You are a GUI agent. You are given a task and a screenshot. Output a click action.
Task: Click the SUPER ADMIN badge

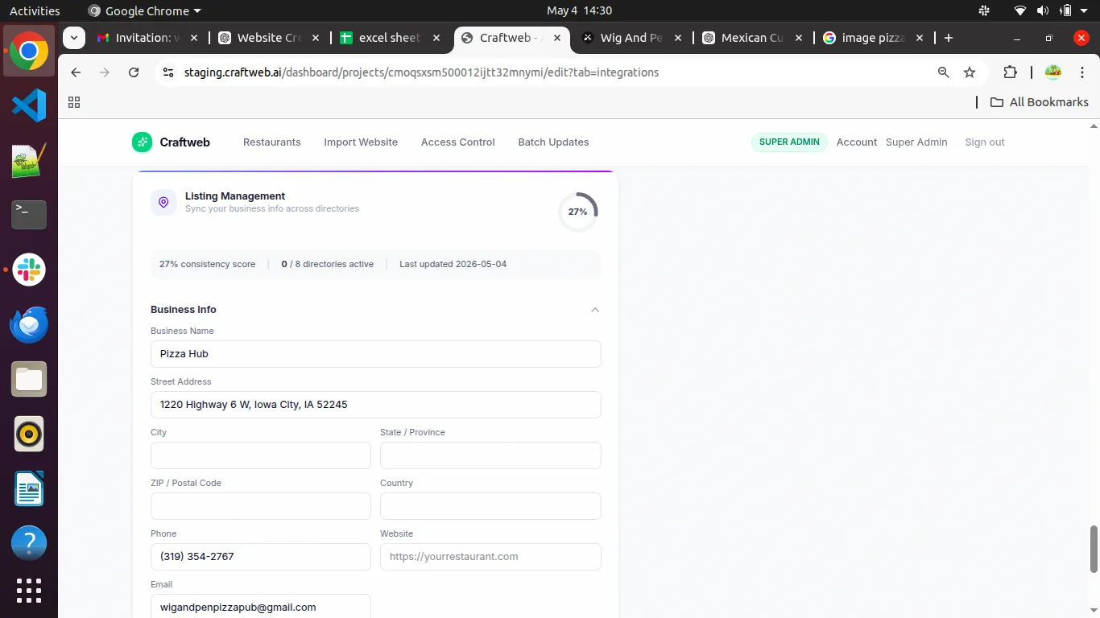[x=789, y=142]
